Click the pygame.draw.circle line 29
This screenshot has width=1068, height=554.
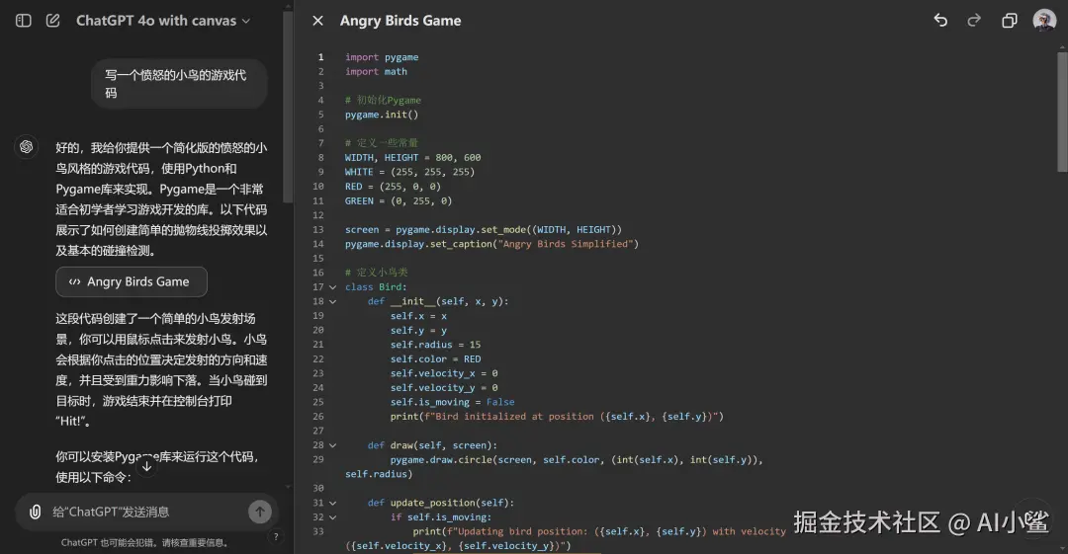coord(577,459)
